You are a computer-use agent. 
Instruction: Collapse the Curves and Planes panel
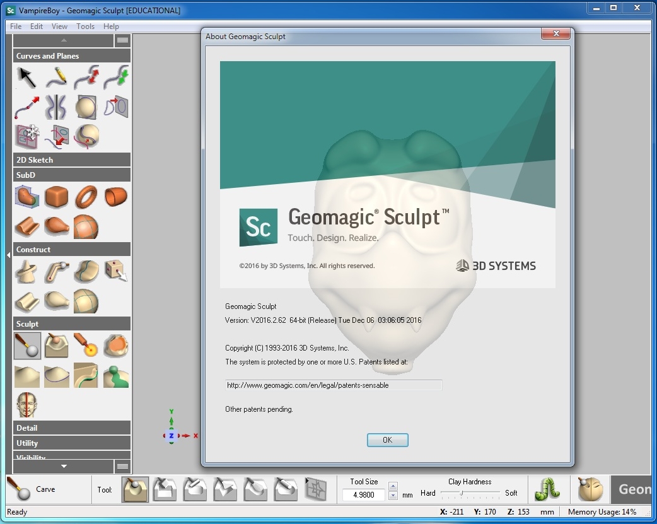coord(72,55)
